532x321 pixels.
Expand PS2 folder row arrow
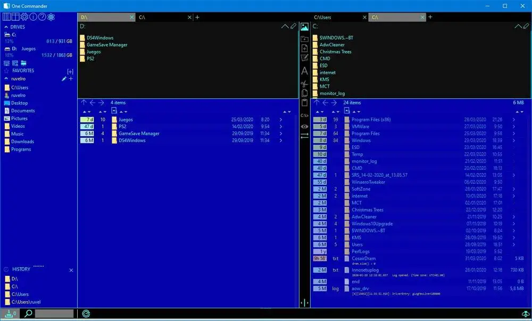coord(281,127)
